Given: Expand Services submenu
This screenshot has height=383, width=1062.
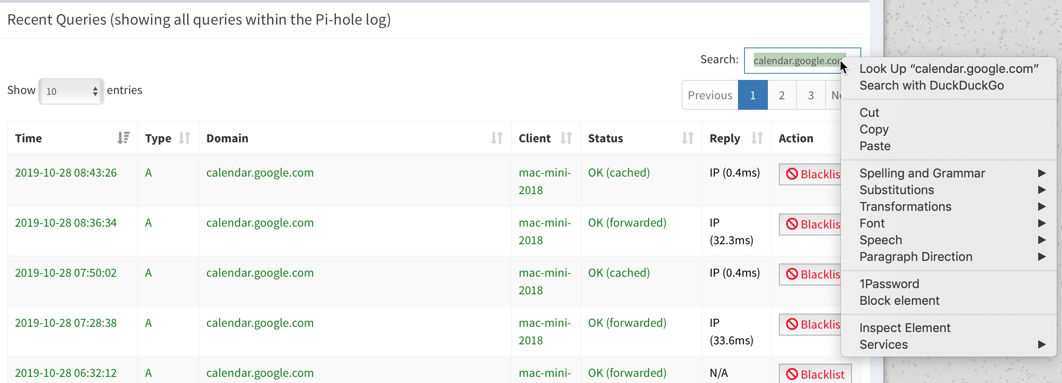Looking at the screenshot, I should tap(949, 344).
